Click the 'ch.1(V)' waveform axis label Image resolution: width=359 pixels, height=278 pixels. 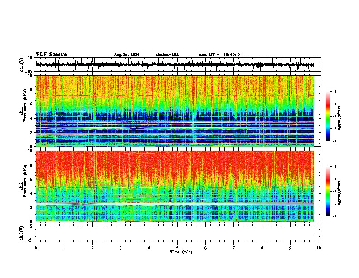(22, 65)
